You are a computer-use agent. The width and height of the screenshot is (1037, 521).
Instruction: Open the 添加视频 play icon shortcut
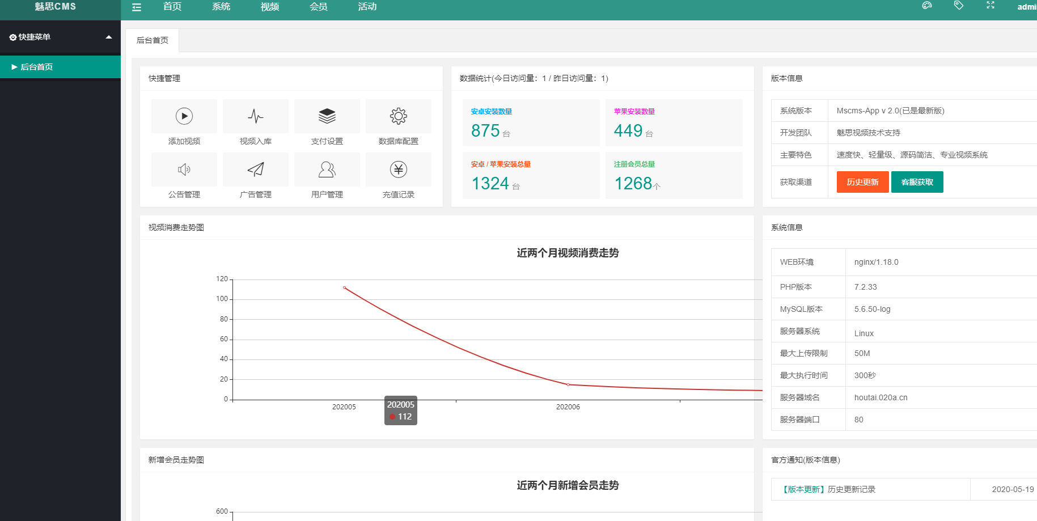click(x=184, y=116)
